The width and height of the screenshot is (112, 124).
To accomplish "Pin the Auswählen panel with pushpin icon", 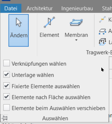I will tap(4, 118).
